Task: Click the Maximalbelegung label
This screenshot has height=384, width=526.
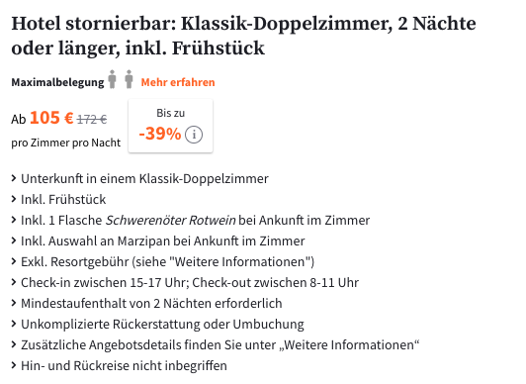Action: click(x=57, y=82)
